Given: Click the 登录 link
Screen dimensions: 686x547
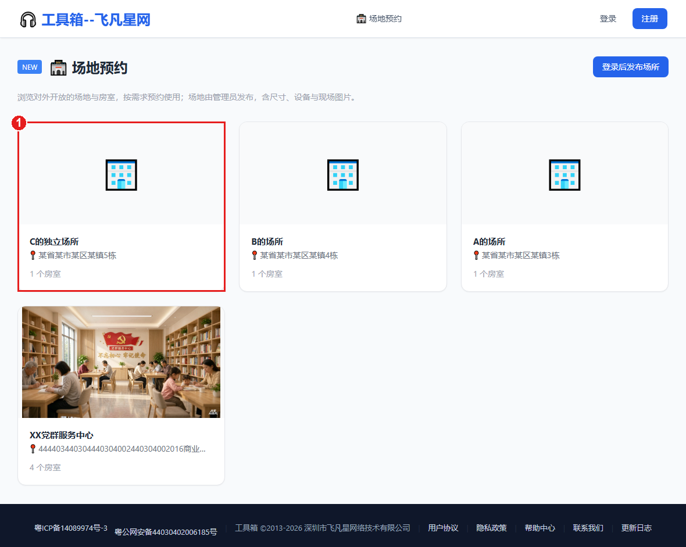Looking at the screenshot, I should coord(608,19).
